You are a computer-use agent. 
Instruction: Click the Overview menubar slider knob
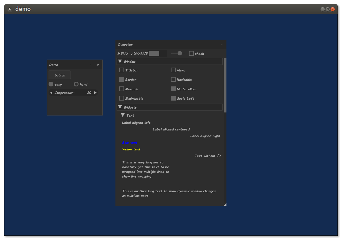point(180,53)
